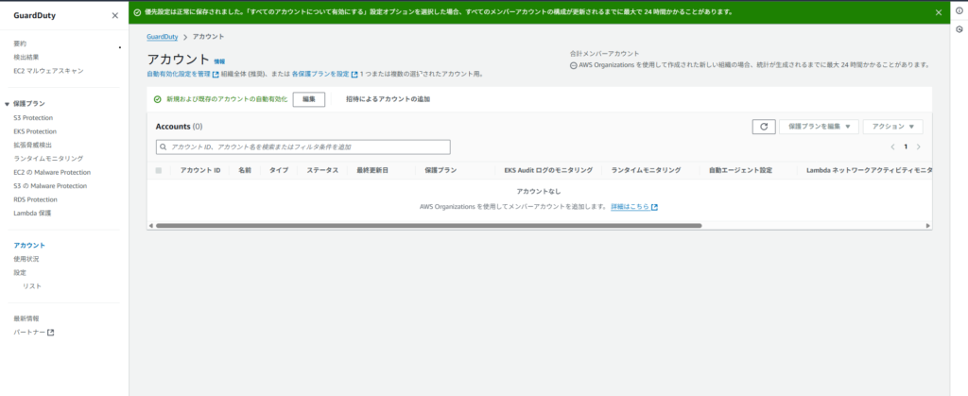Select Lambda 保護 in sidebar
This screenshot has height=396, width=968.
32,214
